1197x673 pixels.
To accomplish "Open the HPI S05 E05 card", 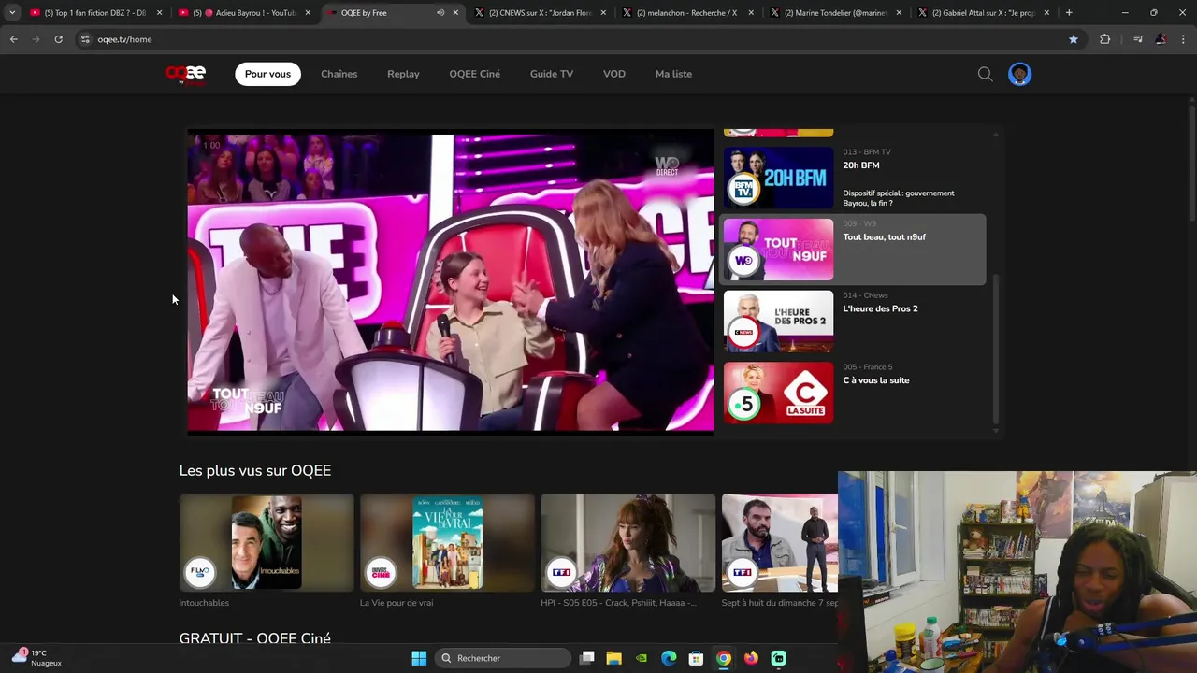I will point(627,543).
